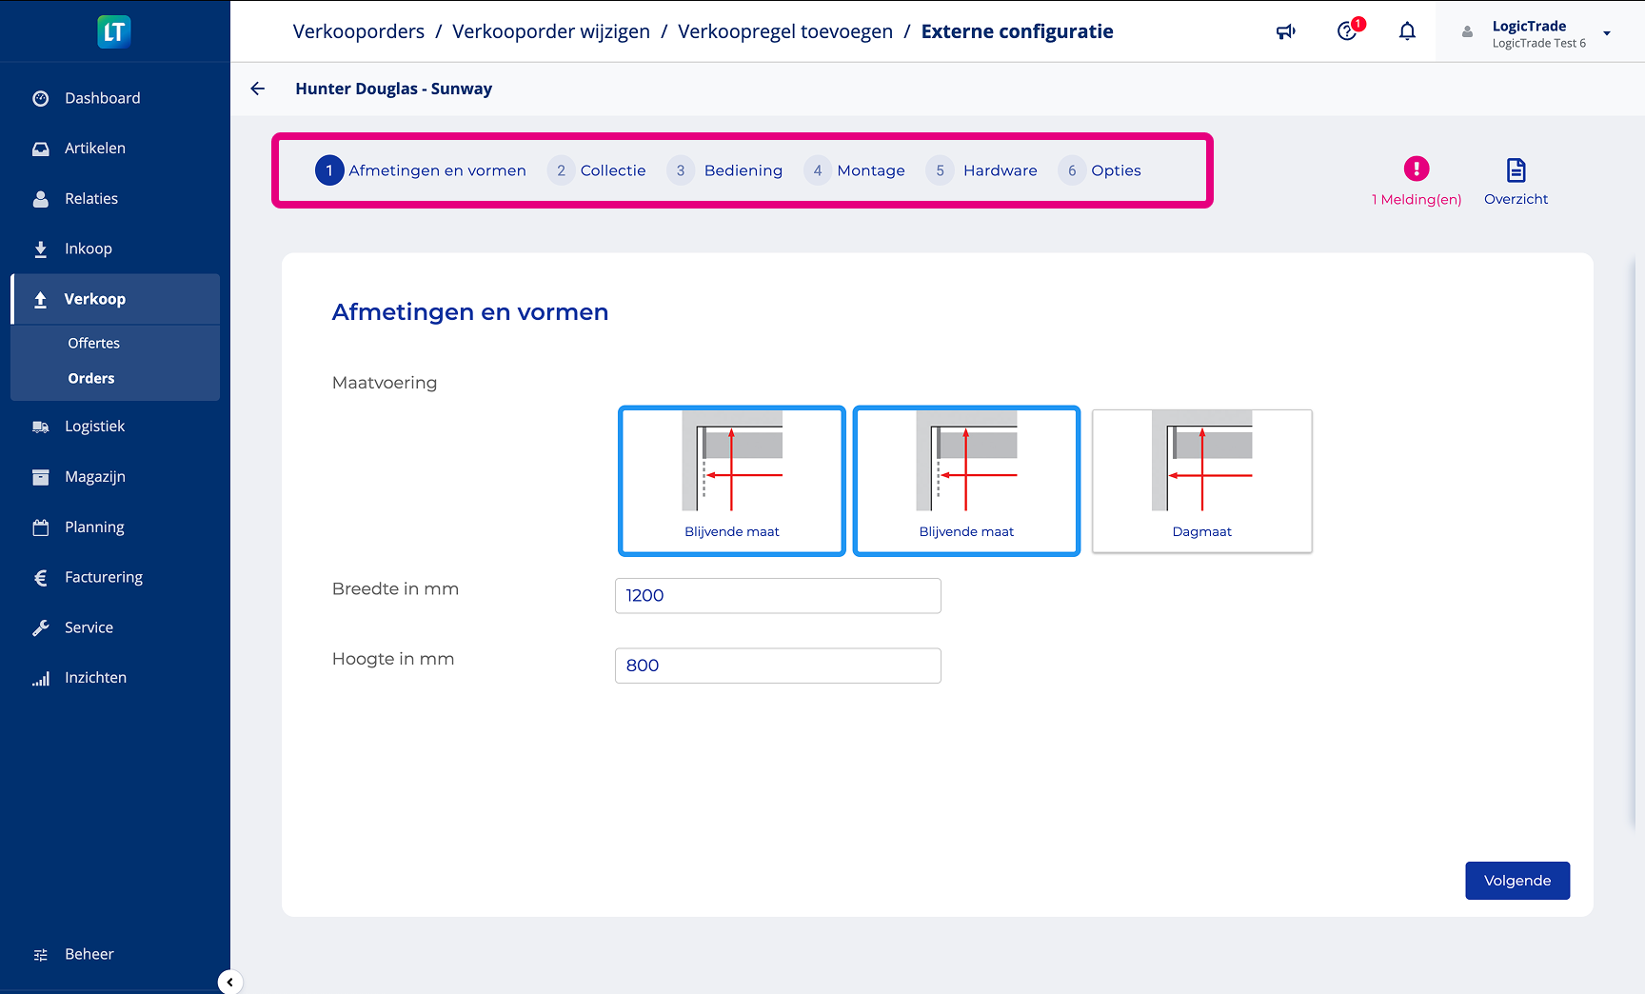Navigate to Verkooporders breadcrumb link

click(358, 31)
